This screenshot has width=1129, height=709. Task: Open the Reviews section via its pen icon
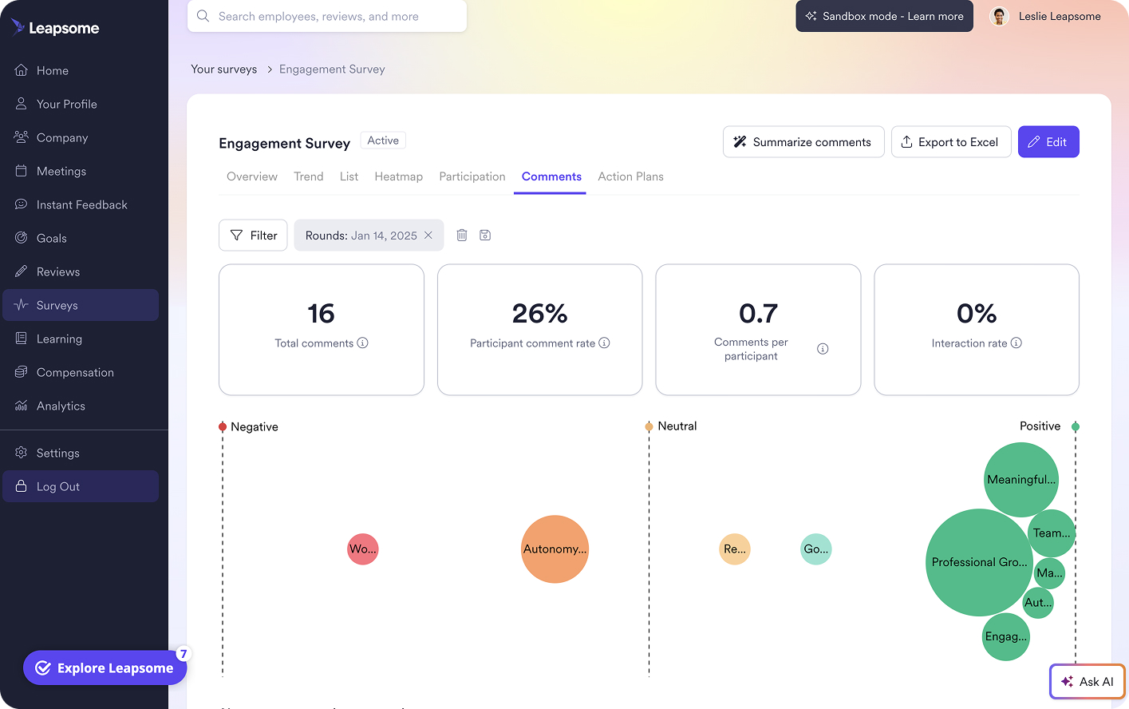click(21, 271)
